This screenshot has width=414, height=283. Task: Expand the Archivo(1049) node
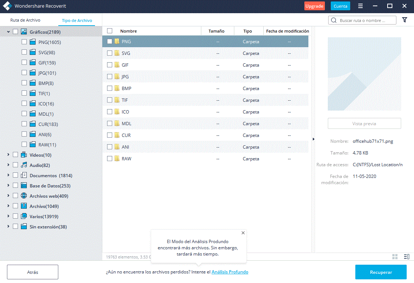[8, 206]
